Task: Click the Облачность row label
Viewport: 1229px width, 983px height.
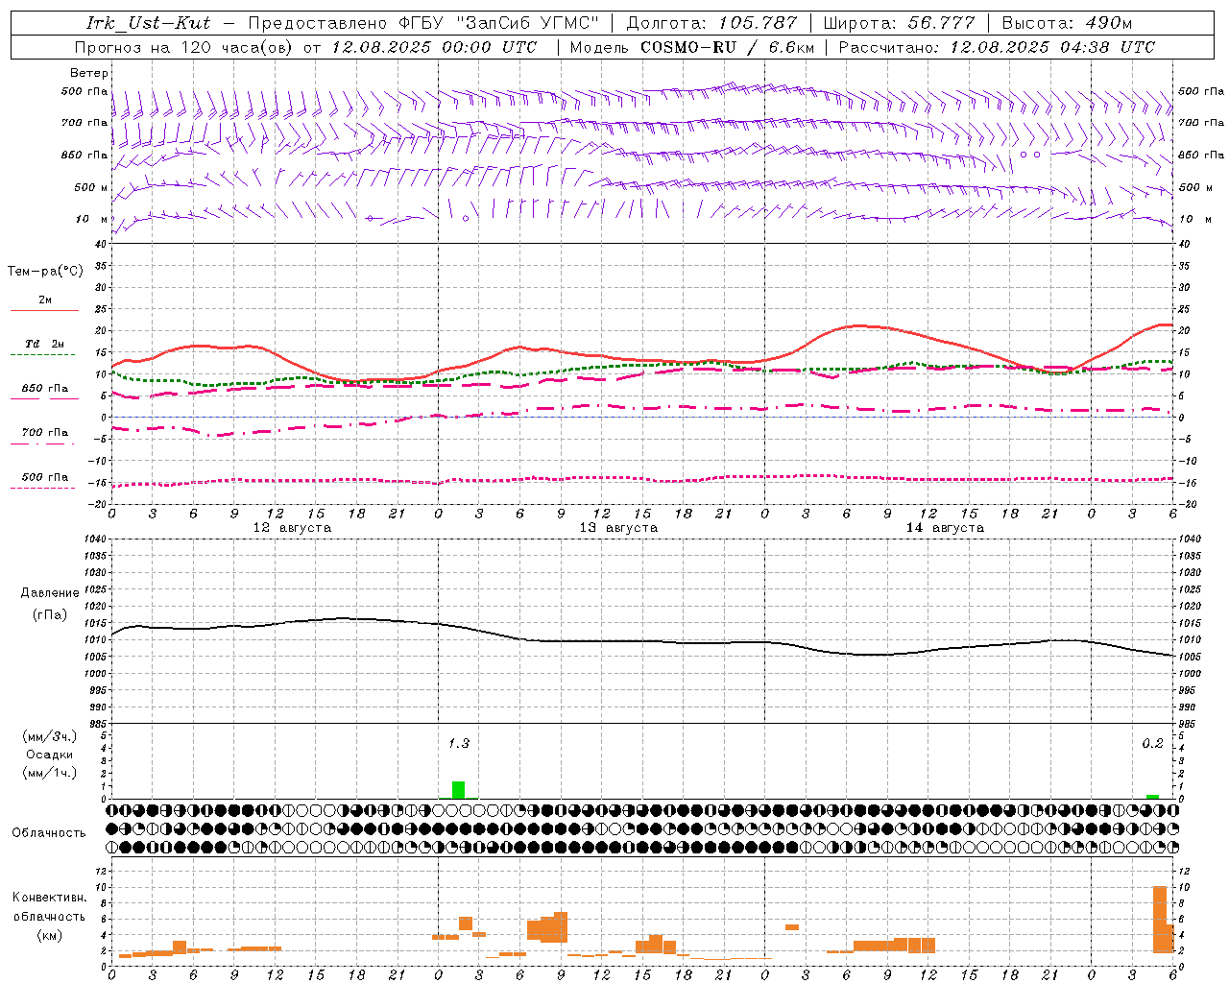Action: click(x=49, y=833)
